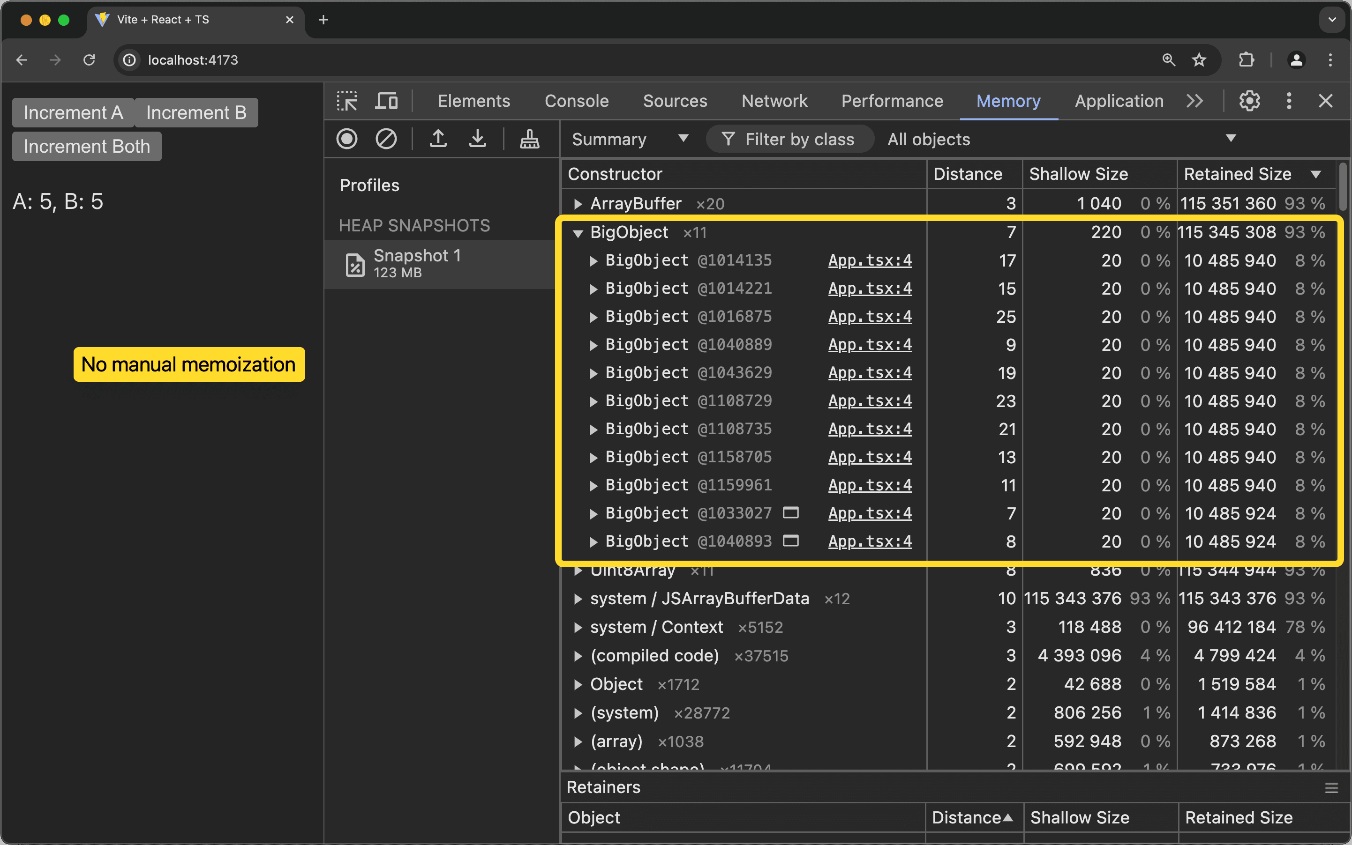Toggle the device toolbar icon
The width and height of the screenshot is (1352, 845).
tap(386, 101)
